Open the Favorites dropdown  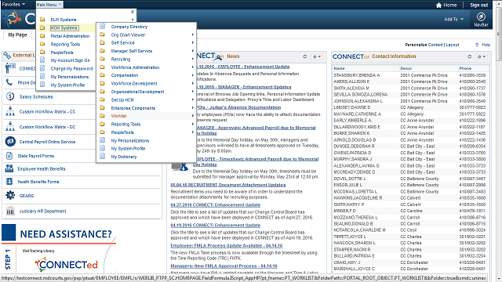pos(13,5)
